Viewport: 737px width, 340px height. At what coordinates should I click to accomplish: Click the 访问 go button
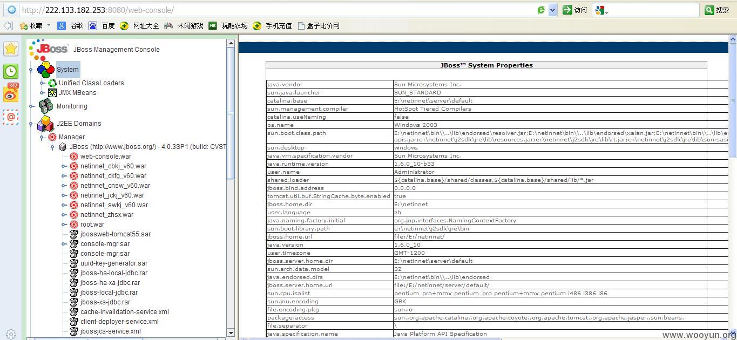point(575,10)
